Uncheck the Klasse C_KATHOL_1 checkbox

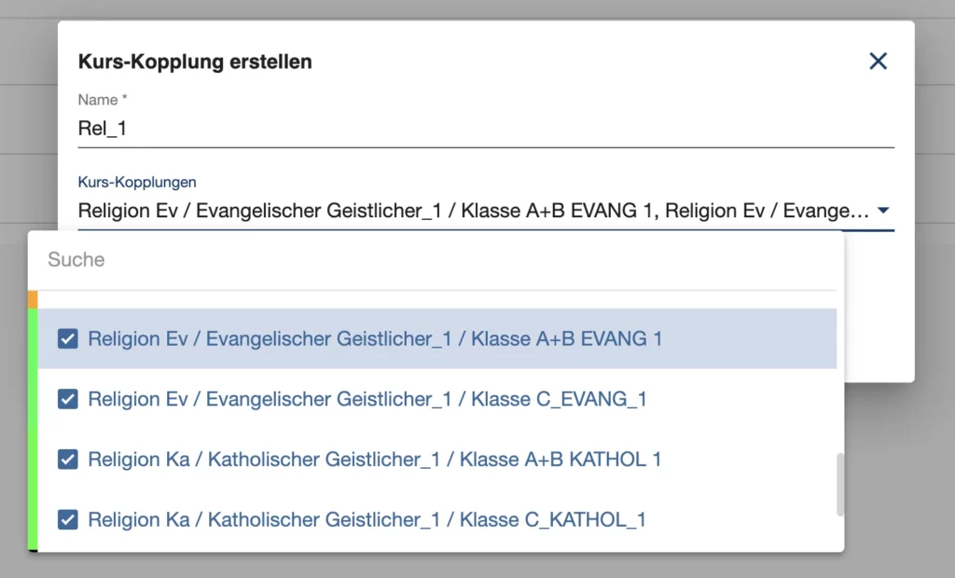point(67,519)
